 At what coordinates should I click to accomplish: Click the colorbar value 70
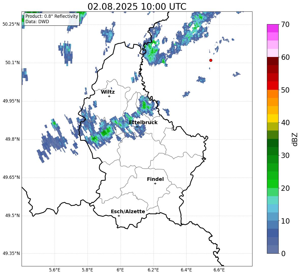point(285,25)
